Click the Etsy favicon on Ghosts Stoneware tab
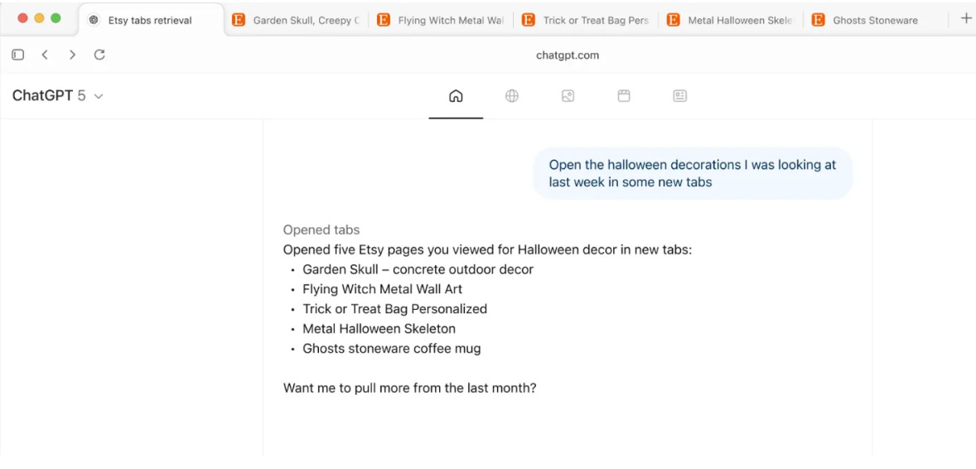 click(819, 20)
